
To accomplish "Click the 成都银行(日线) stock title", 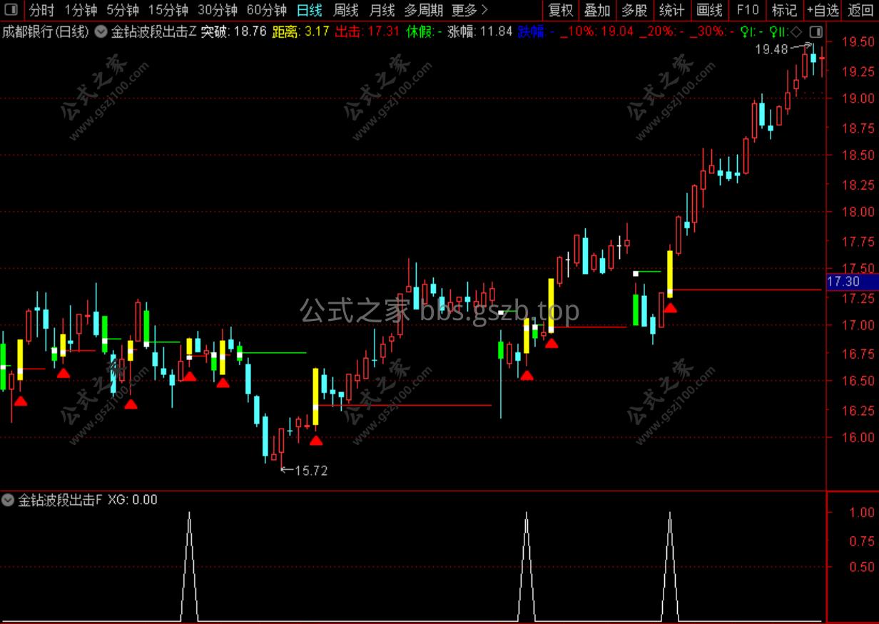I will (46, 31).
